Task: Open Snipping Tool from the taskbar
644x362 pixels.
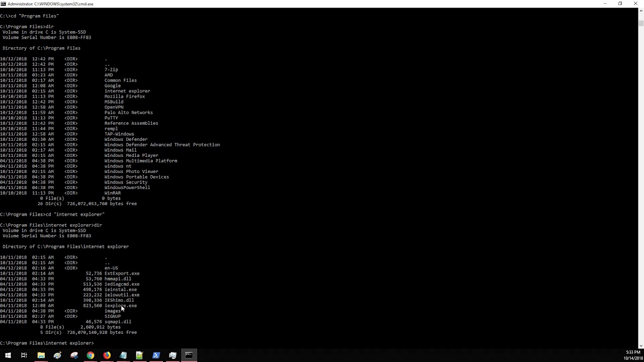Action: tap(74, 355)
